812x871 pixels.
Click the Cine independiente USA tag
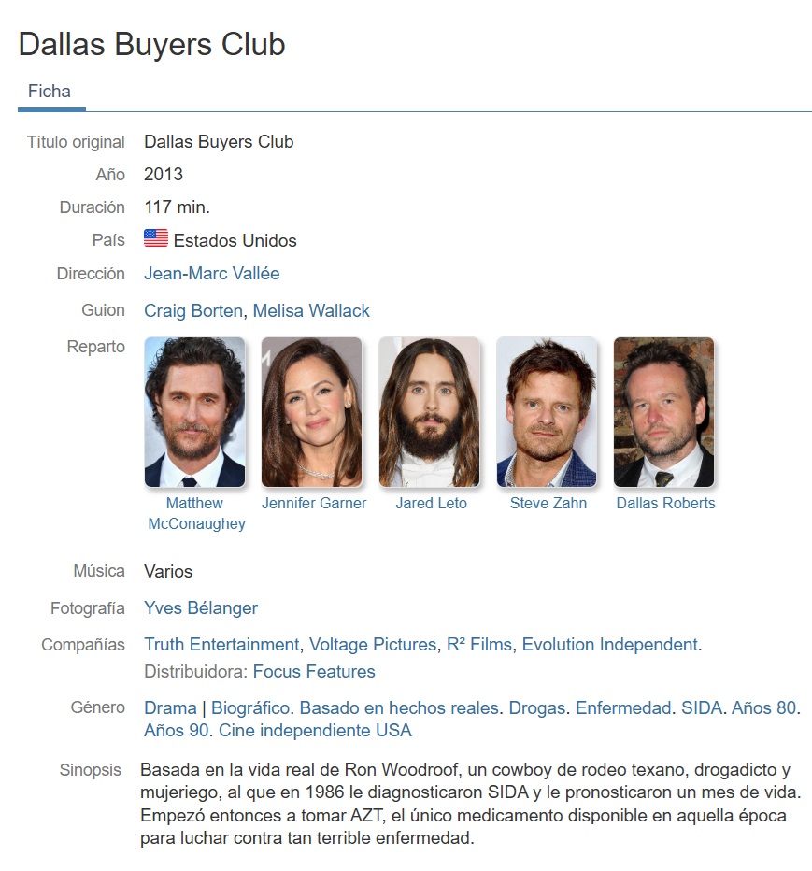pyautogui.click(x=315, y=730)
